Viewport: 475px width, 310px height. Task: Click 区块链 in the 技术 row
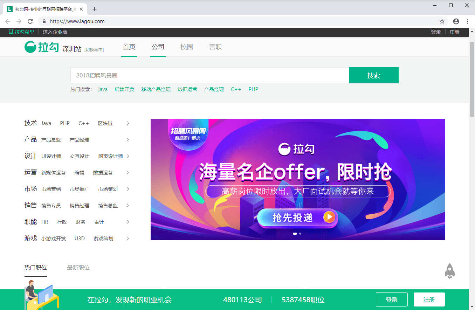[x=105, y=123]
